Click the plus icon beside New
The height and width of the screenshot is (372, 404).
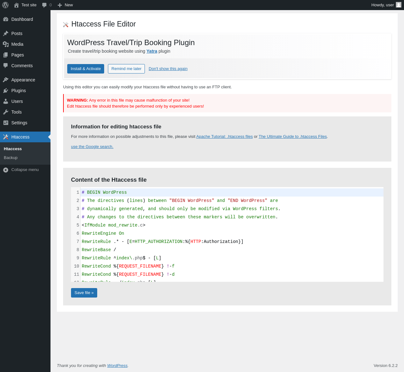point(60,5)
